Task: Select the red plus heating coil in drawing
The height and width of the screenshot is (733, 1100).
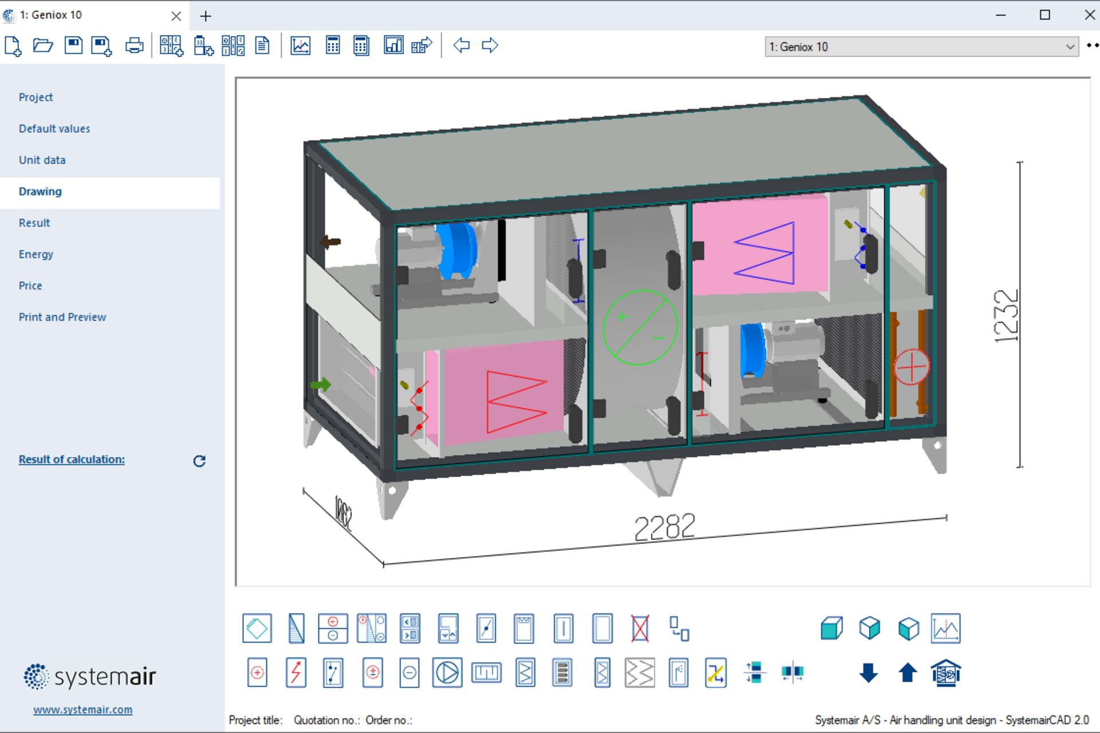Action: point(911,366)
